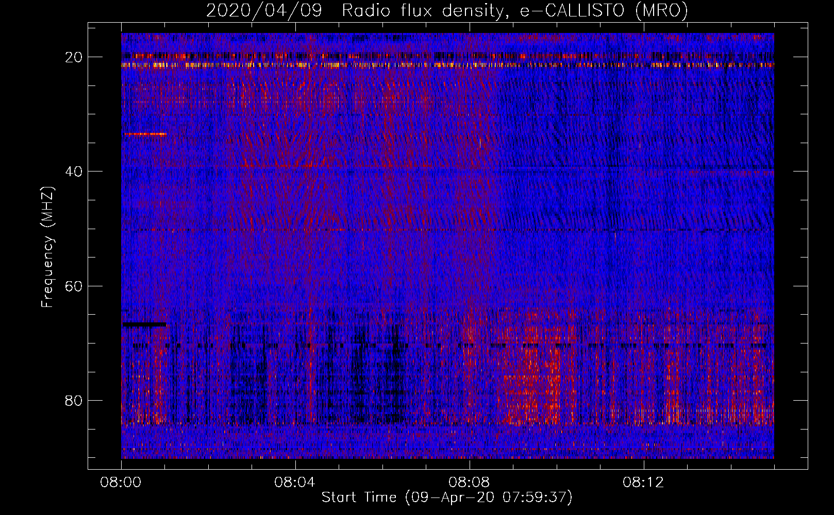Click the plot title '2020/04/09 Radio flux density'
This screenshot has height=515, width=834.
[x=447, y=10]
